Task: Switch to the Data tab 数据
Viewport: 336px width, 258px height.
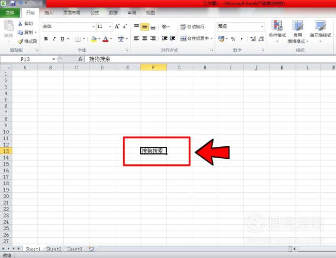Action: point(113,13)
